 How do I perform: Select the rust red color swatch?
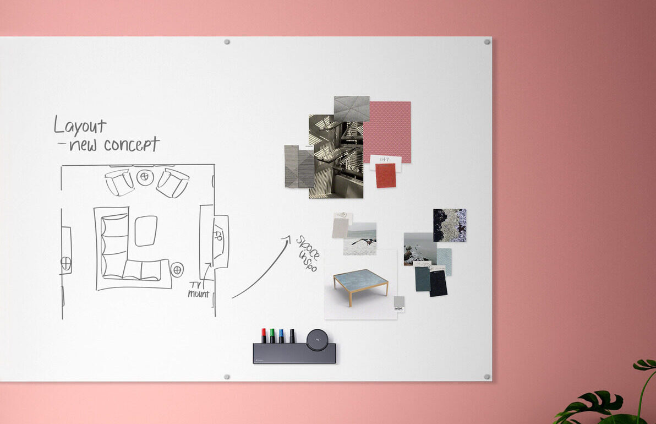pyautogui.click(x=385, y=176)
